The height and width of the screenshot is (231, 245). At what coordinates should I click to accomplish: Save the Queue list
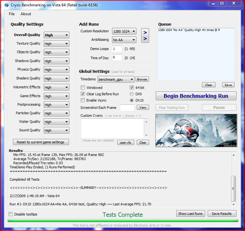tap(228, 85)
